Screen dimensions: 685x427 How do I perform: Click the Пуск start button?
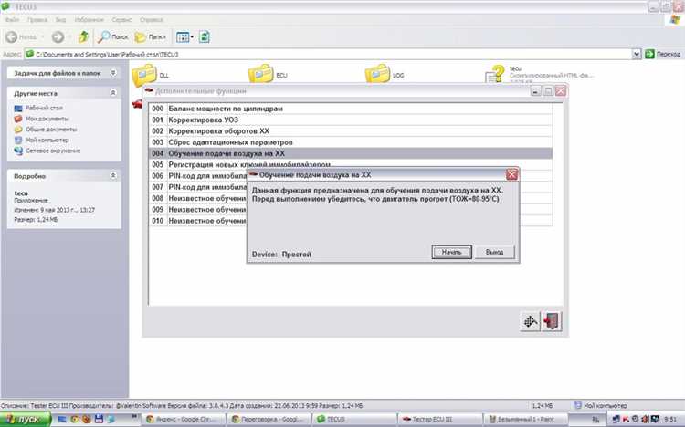coord(22,418)
